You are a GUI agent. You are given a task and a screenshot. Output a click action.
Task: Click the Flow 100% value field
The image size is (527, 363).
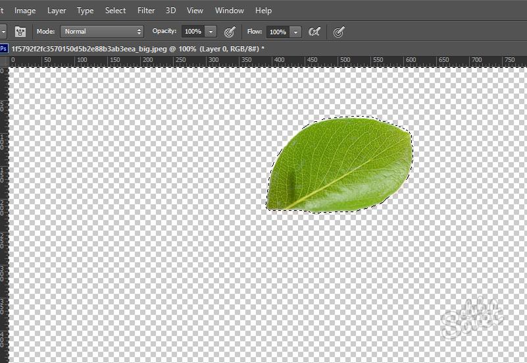coord(277,32)
